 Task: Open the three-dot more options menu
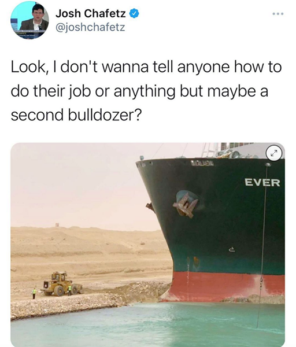[278, 14]
